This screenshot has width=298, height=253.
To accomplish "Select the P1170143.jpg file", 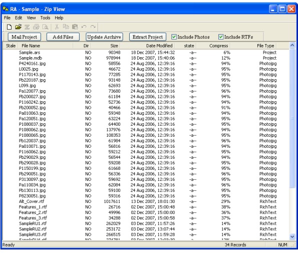I will [x=32, y=75].
